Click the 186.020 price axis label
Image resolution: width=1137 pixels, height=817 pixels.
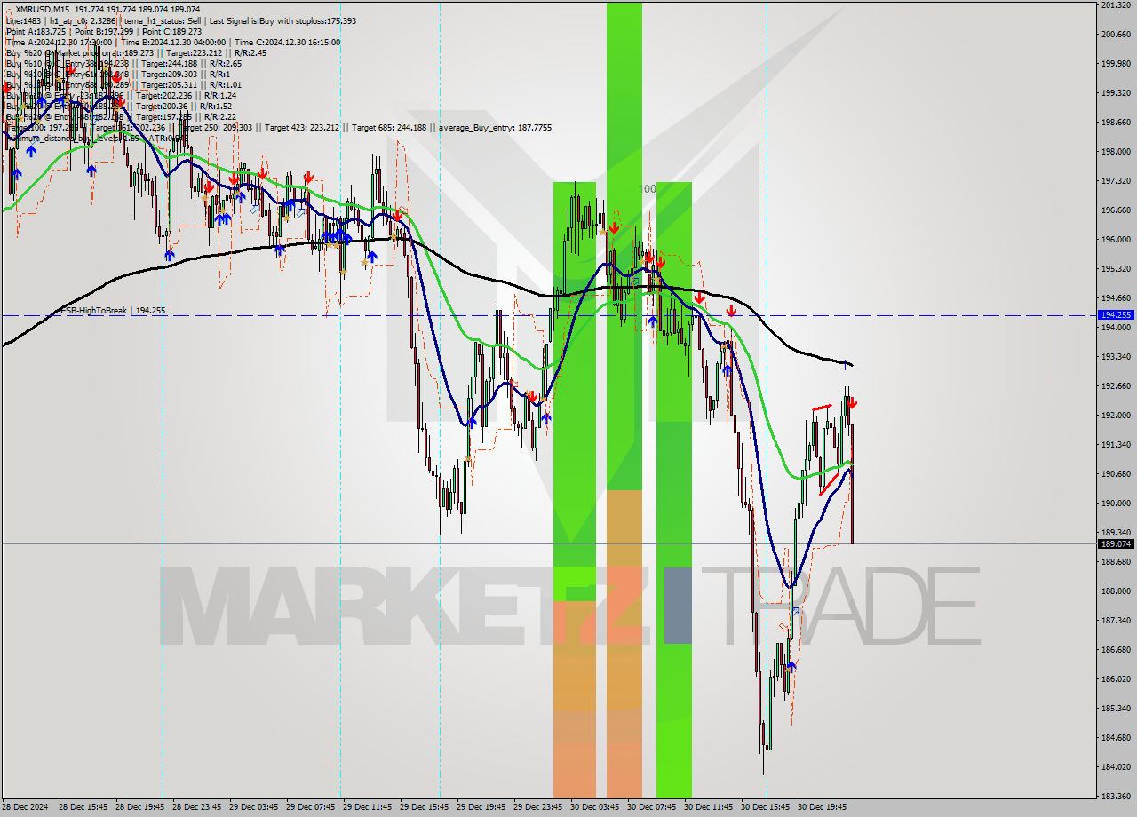tap(1115, 679)
